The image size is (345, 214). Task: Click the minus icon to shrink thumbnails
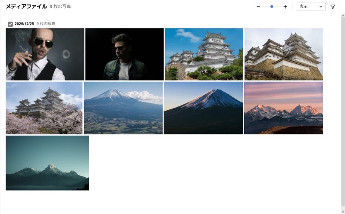(258, 7)
